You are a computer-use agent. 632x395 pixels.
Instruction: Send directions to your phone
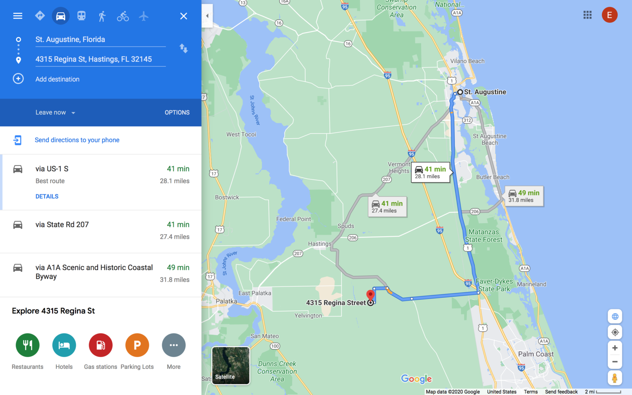coord(77,140)
